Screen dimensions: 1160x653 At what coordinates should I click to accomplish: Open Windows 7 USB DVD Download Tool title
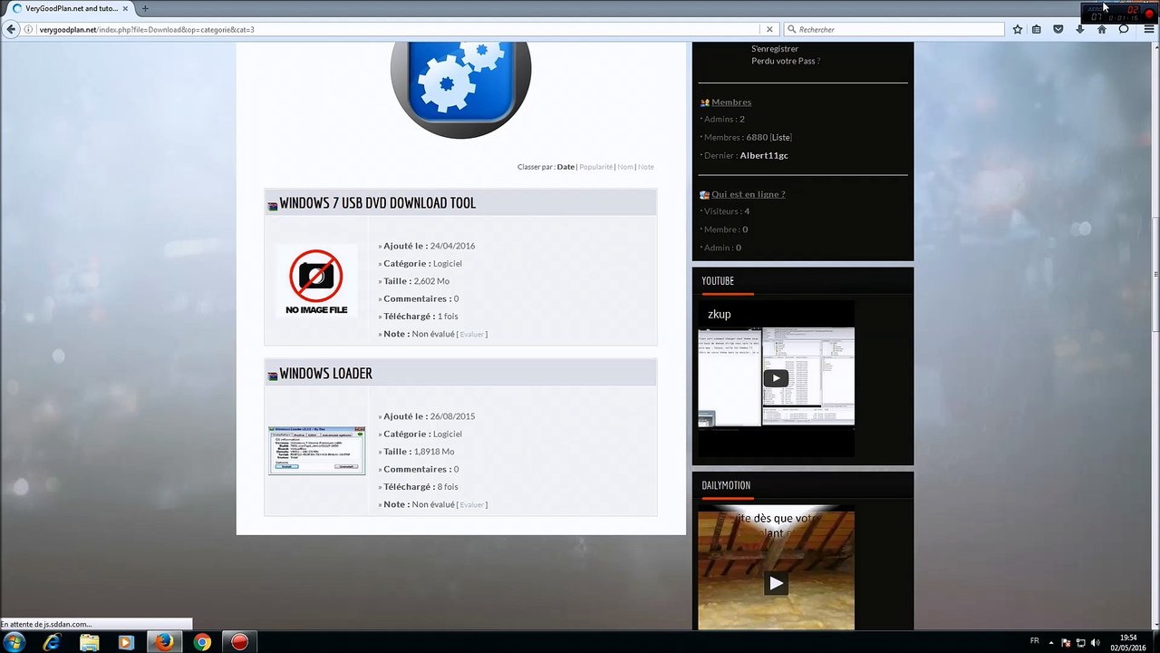(x=377, y=203)
